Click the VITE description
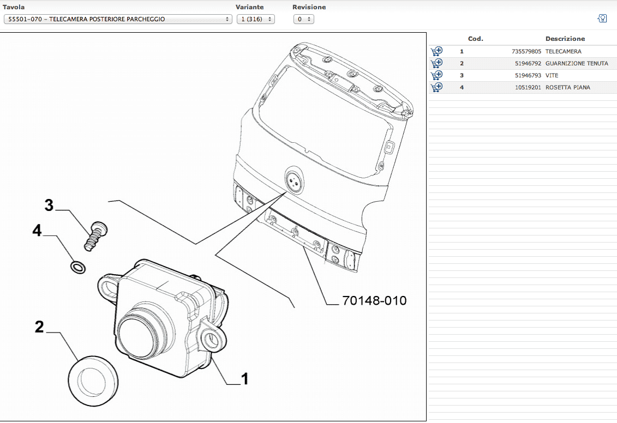The height and width of the screenshot is (423, 617). (x=552, y=75)
